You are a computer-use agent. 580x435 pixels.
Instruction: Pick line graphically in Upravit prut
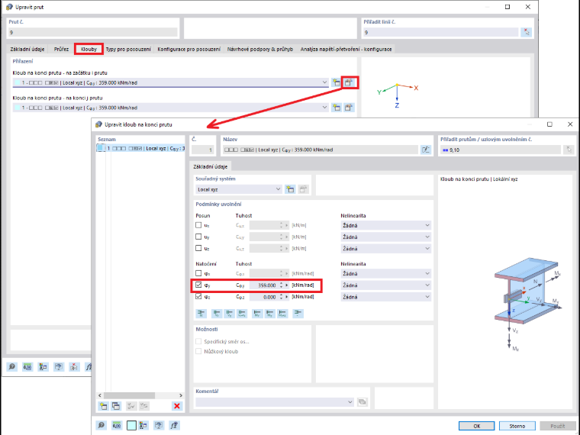tap(526, 32)
